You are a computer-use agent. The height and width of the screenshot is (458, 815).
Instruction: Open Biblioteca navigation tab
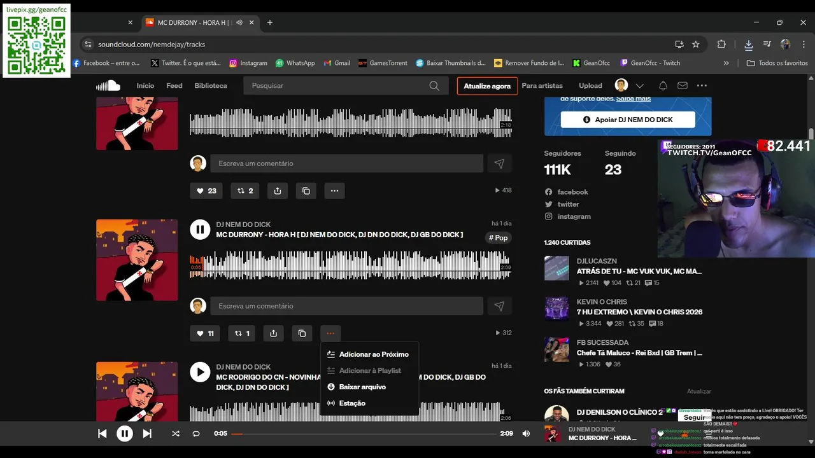[211, 85]
